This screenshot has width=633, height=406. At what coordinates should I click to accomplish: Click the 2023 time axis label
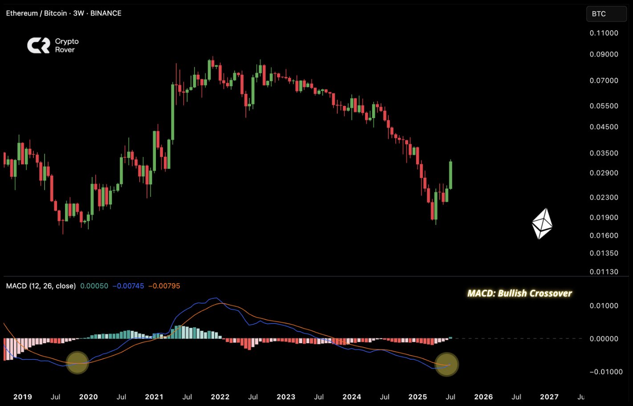point(286,397)
